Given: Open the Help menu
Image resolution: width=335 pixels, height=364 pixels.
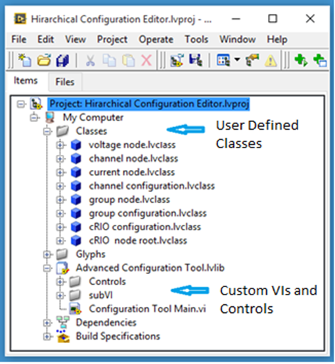Looking at the screenshot, I should pos(277,40).
